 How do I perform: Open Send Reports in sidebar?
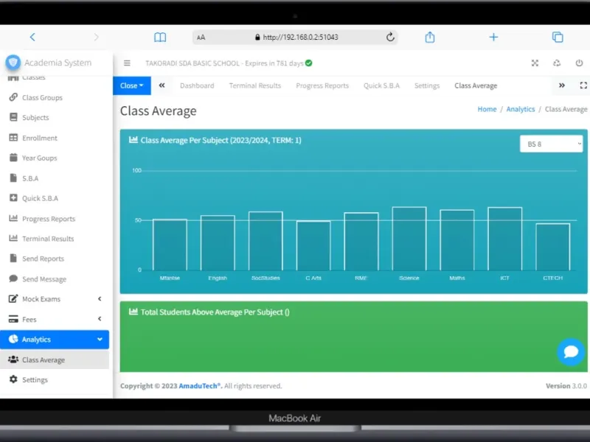coord(55,259)
